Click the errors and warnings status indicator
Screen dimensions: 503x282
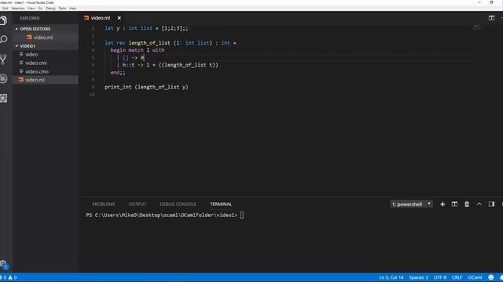pyautogui.click(x=9, y=277)
